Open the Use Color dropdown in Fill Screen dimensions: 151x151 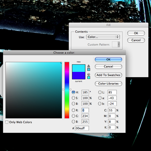point(103,37)
